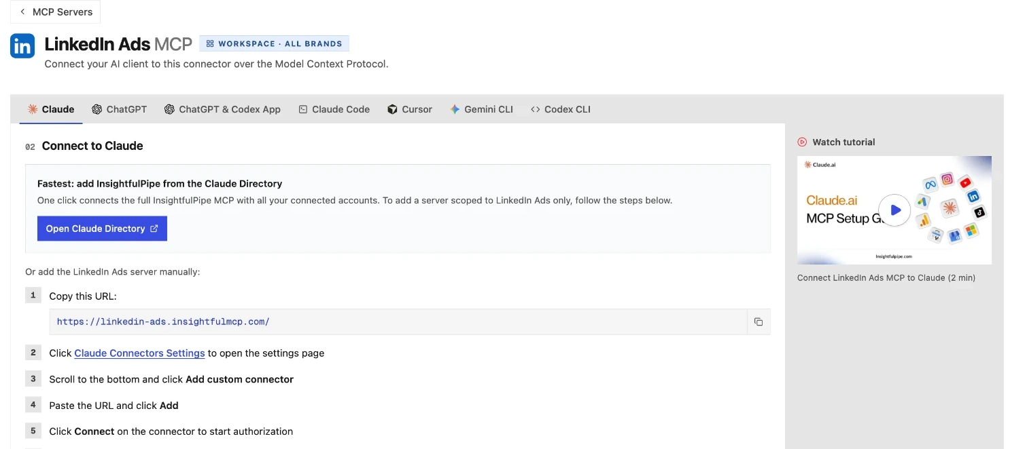This screenshot has width=1010, height=449.
Task: Click the Watch tutorial heading
Action: pos(843,142)
